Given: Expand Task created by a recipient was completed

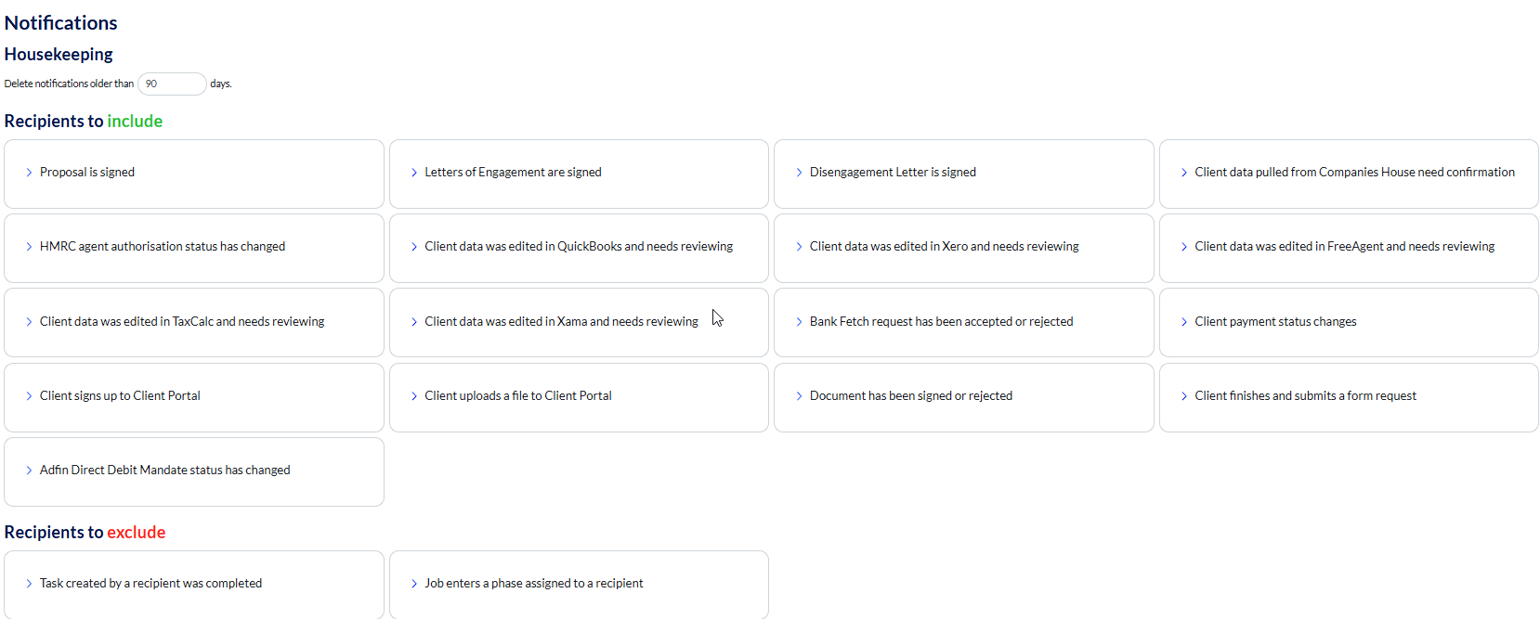Looking at the screenshot, I should [30, 584].
